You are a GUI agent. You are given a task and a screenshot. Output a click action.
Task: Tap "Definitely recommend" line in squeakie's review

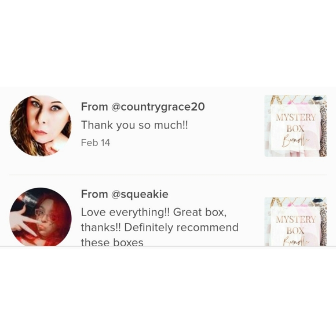pyautogui.click(x=181, y=227)
